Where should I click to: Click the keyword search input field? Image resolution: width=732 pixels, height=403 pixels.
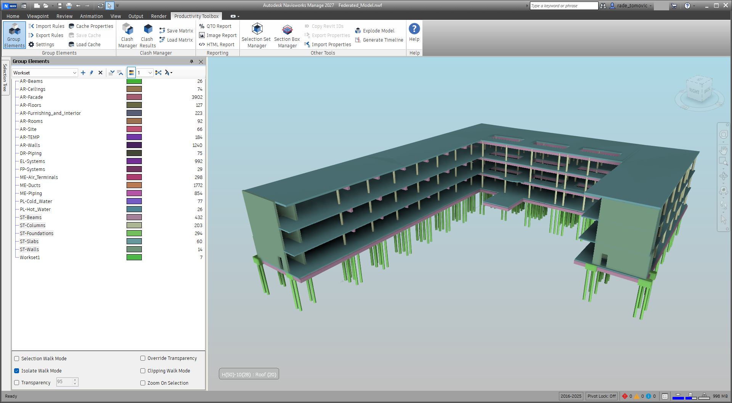coord(564,6)
